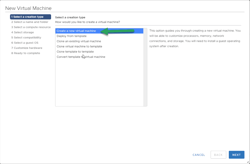
Task: Select 'Convert template to virtual machine'
Action: coord(99,57)
